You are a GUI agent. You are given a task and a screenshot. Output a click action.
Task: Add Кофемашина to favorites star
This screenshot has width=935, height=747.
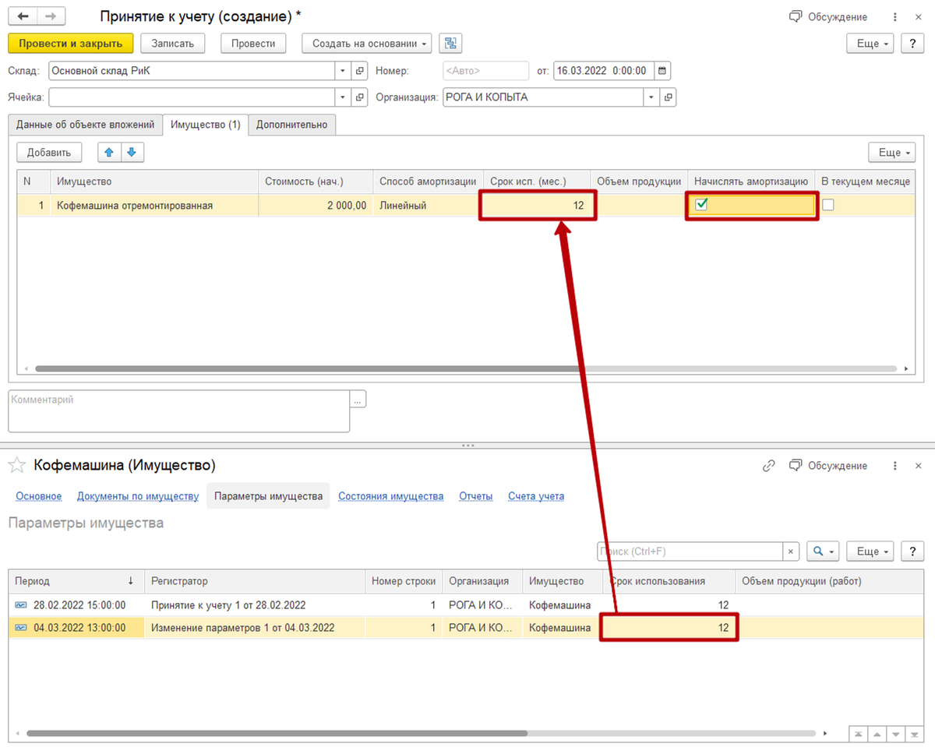click(x=16, y=466)
